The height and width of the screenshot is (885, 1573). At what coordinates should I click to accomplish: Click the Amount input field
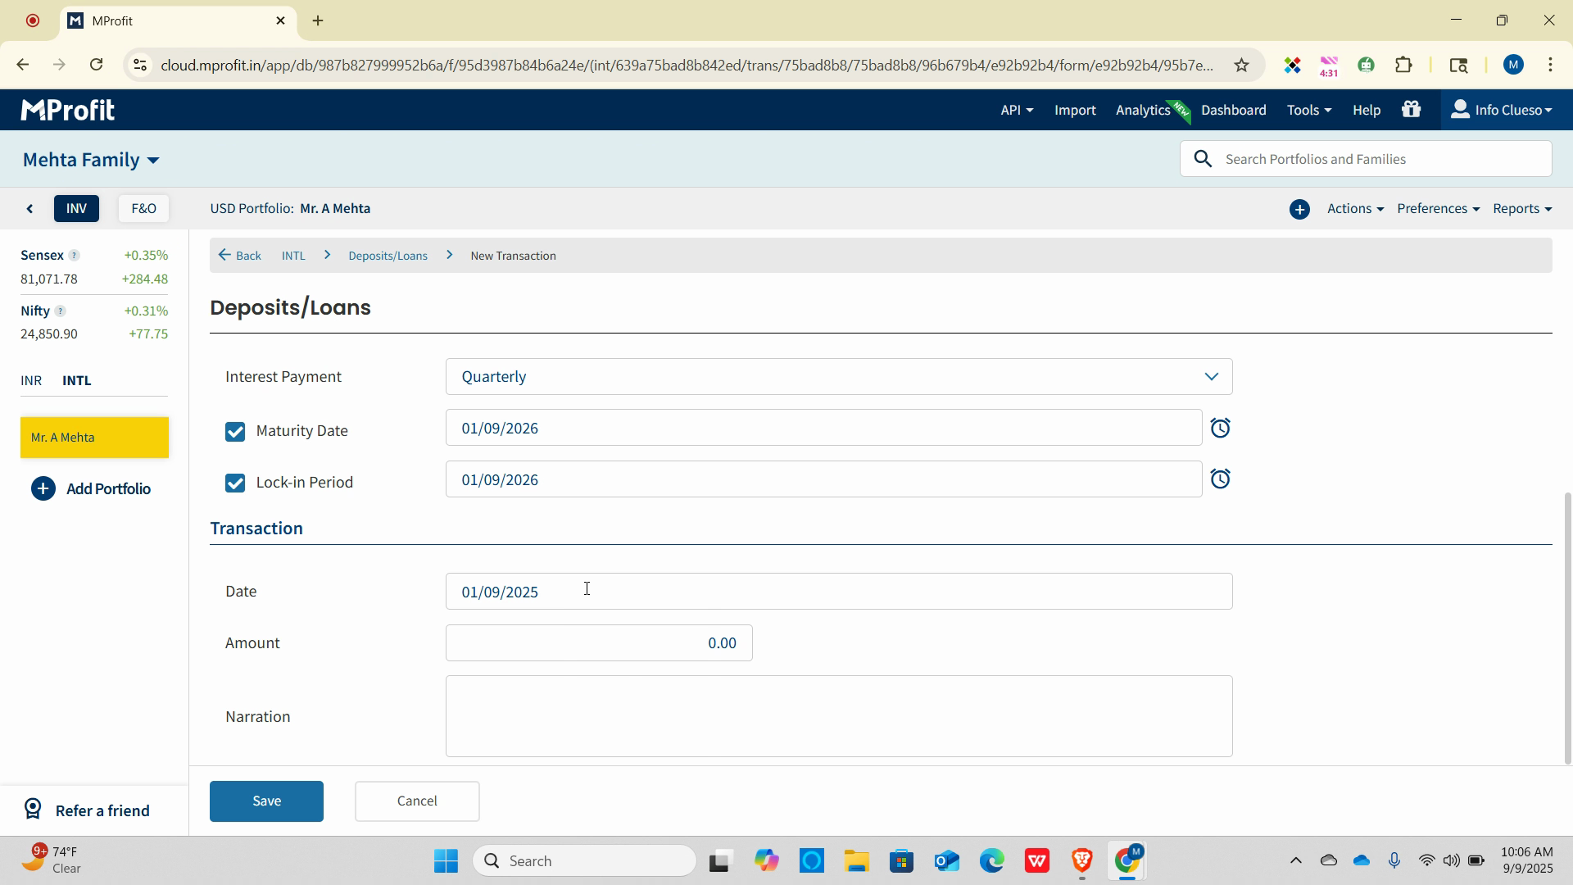tap(598, 642)
